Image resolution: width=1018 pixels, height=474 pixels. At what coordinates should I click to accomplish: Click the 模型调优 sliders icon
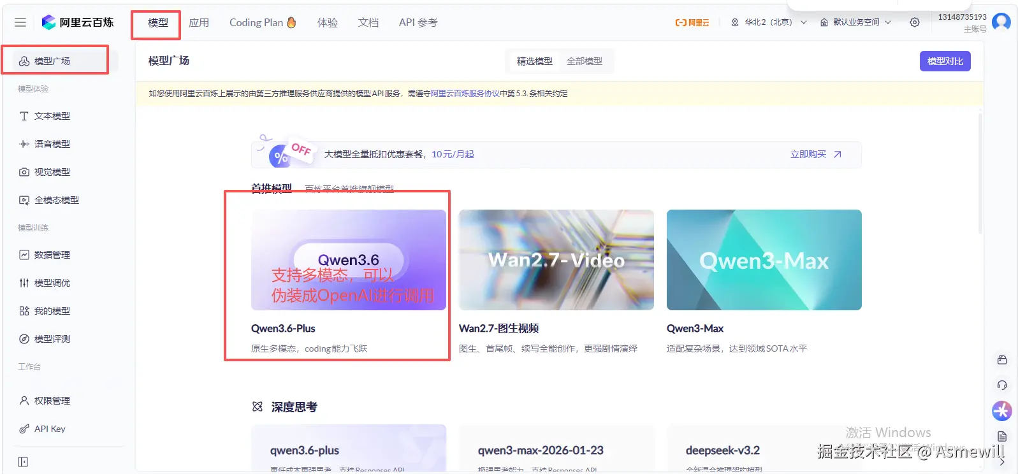pos(24,283)
